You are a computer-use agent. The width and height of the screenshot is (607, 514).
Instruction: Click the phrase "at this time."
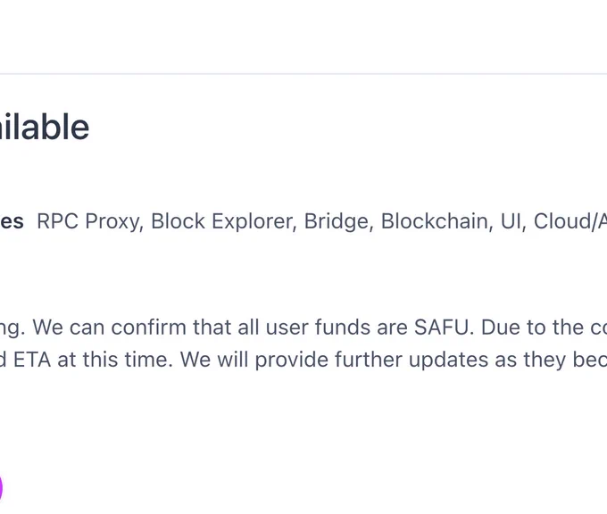[115, 360]
